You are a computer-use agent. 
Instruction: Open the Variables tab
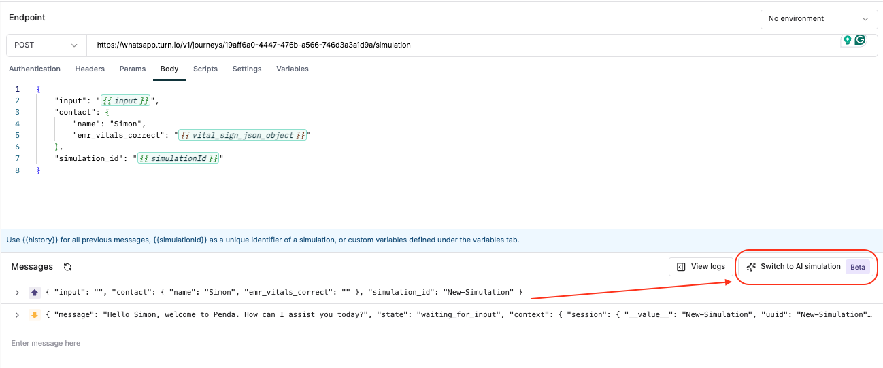pyautogui.click(x=293, y=69)
